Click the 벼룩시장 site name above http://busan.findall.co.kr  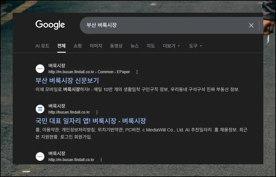[x=57, y=106]
